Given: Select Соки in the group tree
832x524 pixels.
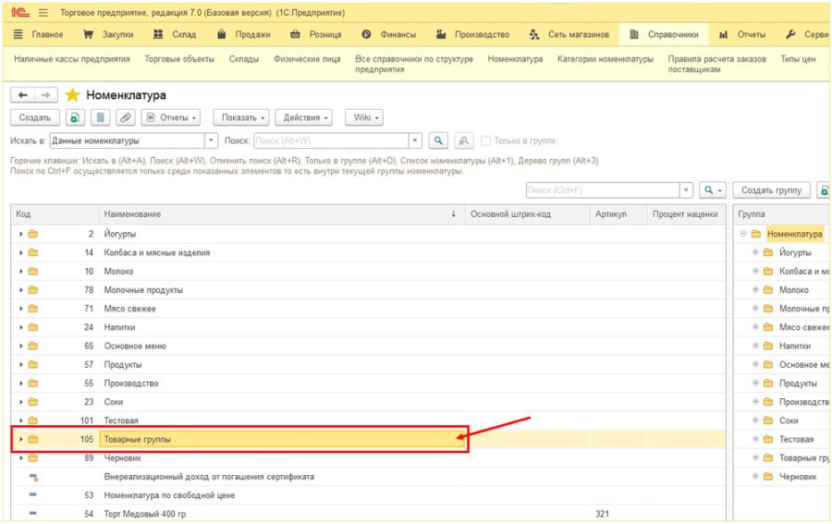Looking at the screenshot, I should [789, 420].
